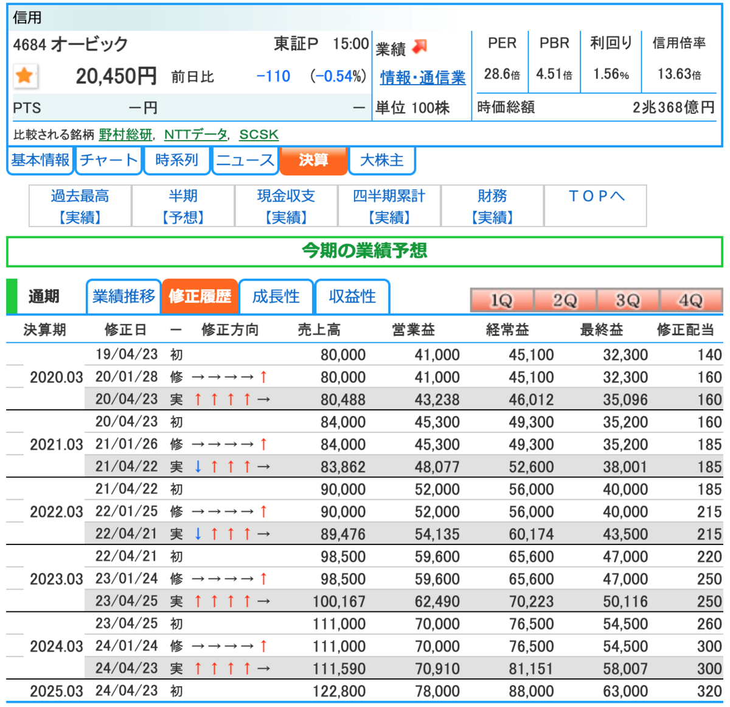This screenshot has height=707, width=730.
Task: Switch to the 基本情報 tab
Action: click(40, 160)
